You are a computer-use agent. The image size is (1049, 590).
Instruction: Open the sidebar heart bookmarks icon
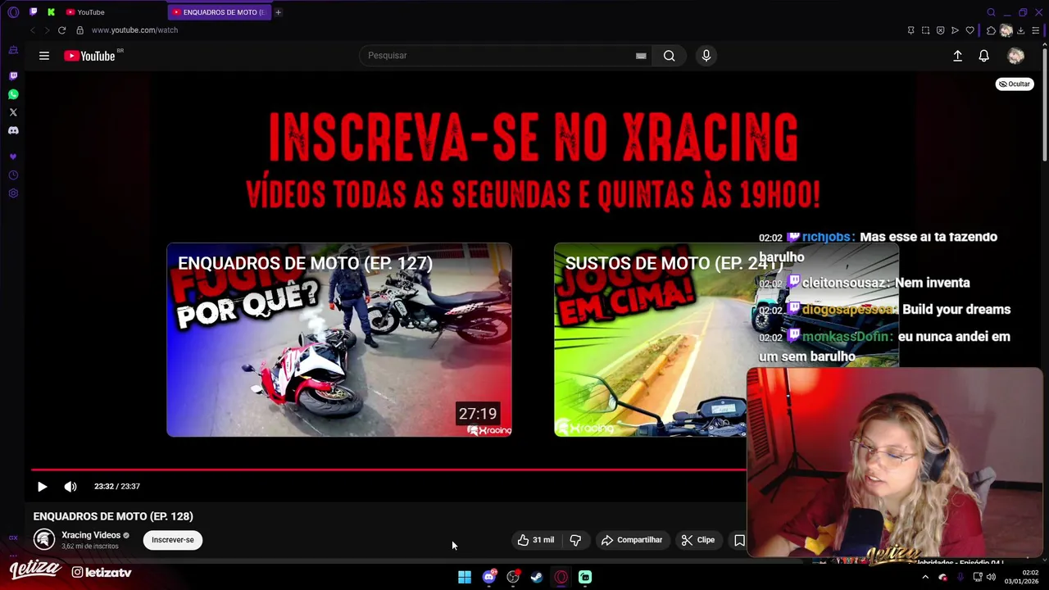[13, 157]
